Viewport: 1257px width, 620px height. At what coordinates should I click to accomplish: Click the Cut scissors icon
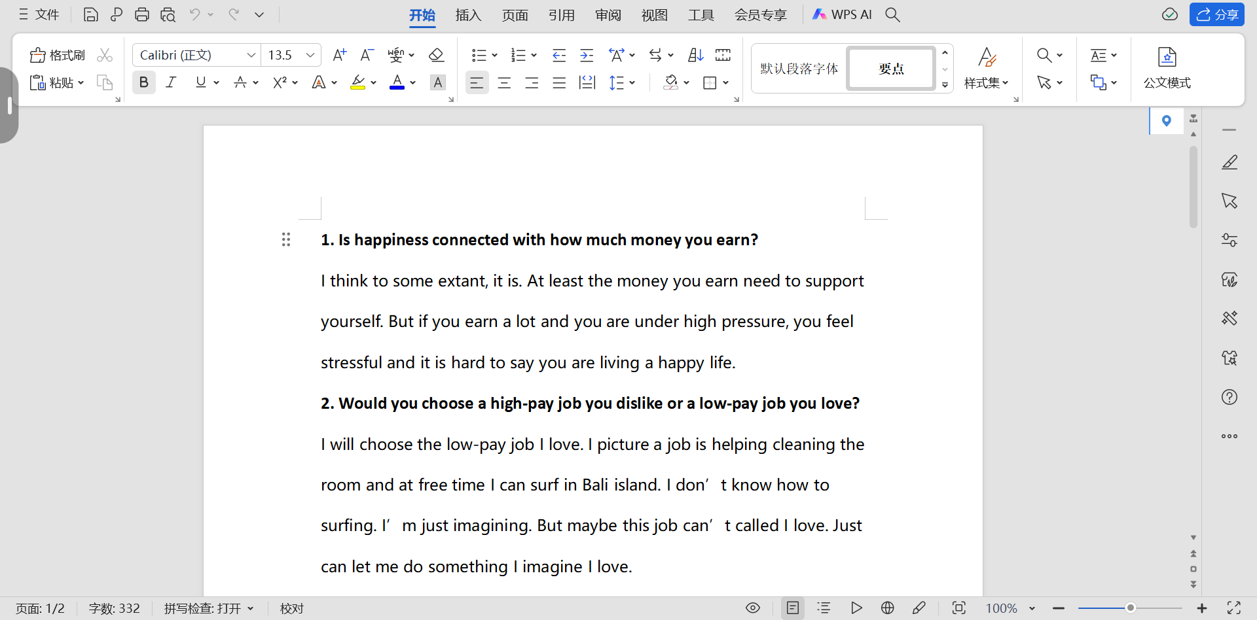click(105, 55)
